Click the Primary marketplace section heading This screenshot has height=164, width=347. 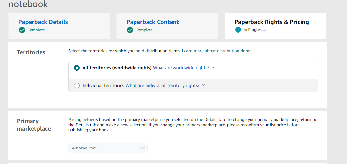(x=34, y=125)
